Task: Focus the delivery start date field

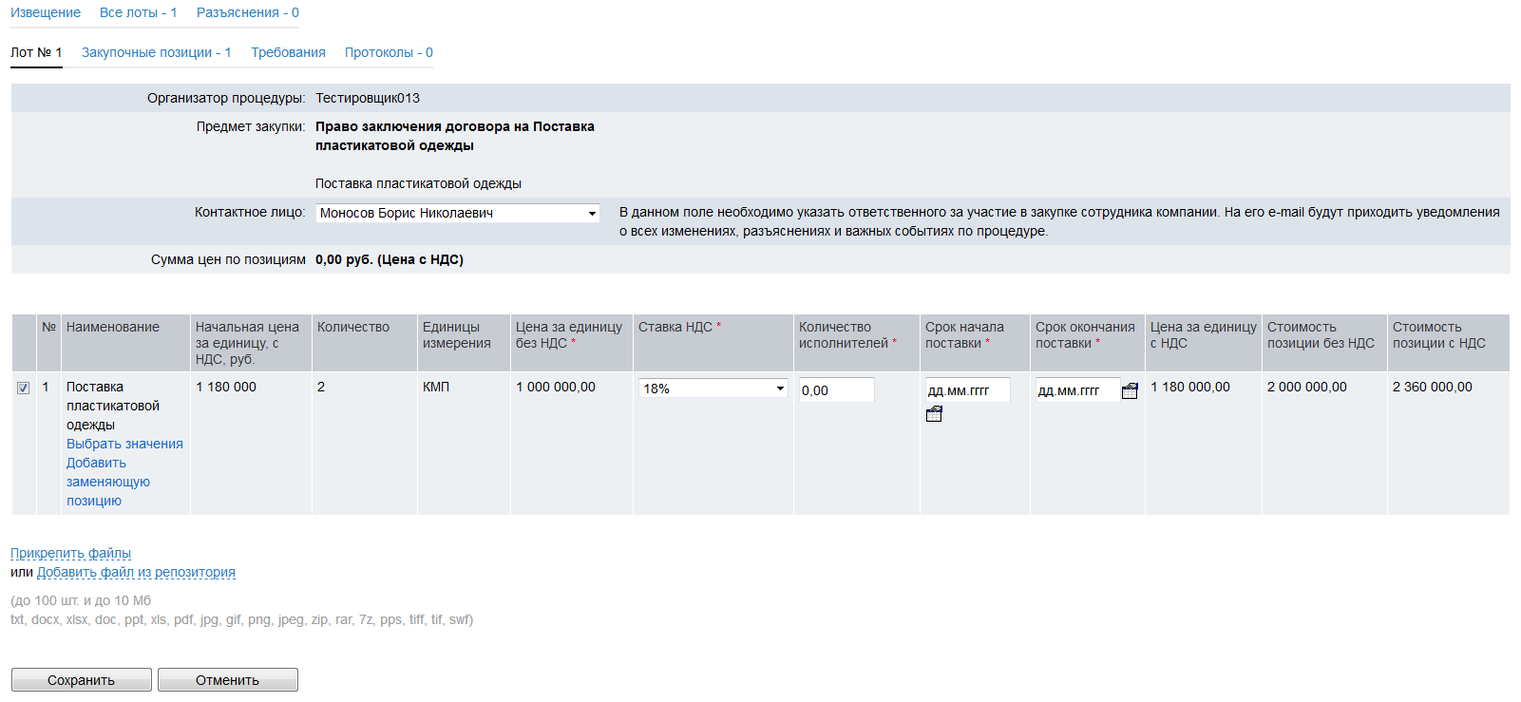Action: (967, 389)
